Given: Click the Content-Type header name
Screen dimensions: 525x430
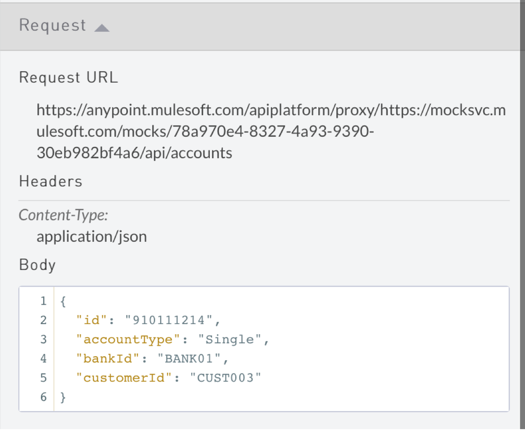Looking at the screenshot, I should [x=64, y=215].
